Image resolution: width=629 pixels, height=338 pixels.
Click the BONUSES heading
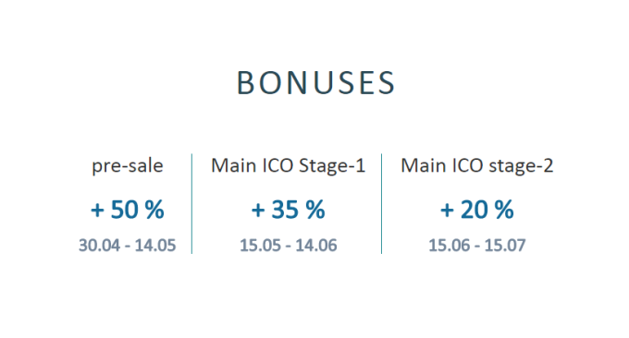316,83
